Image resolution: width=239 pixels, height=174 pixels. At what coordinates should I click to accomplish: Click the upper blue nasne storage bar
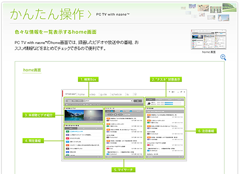[x=169, y=103]
